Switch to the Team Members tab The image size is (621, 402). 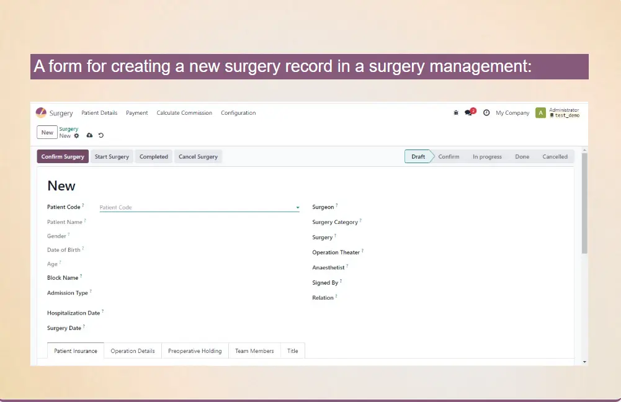[x=254, y=351]
